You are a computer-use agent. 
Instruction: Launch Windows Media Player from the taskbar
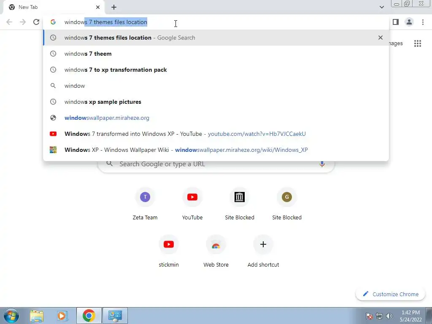[62, 316]
